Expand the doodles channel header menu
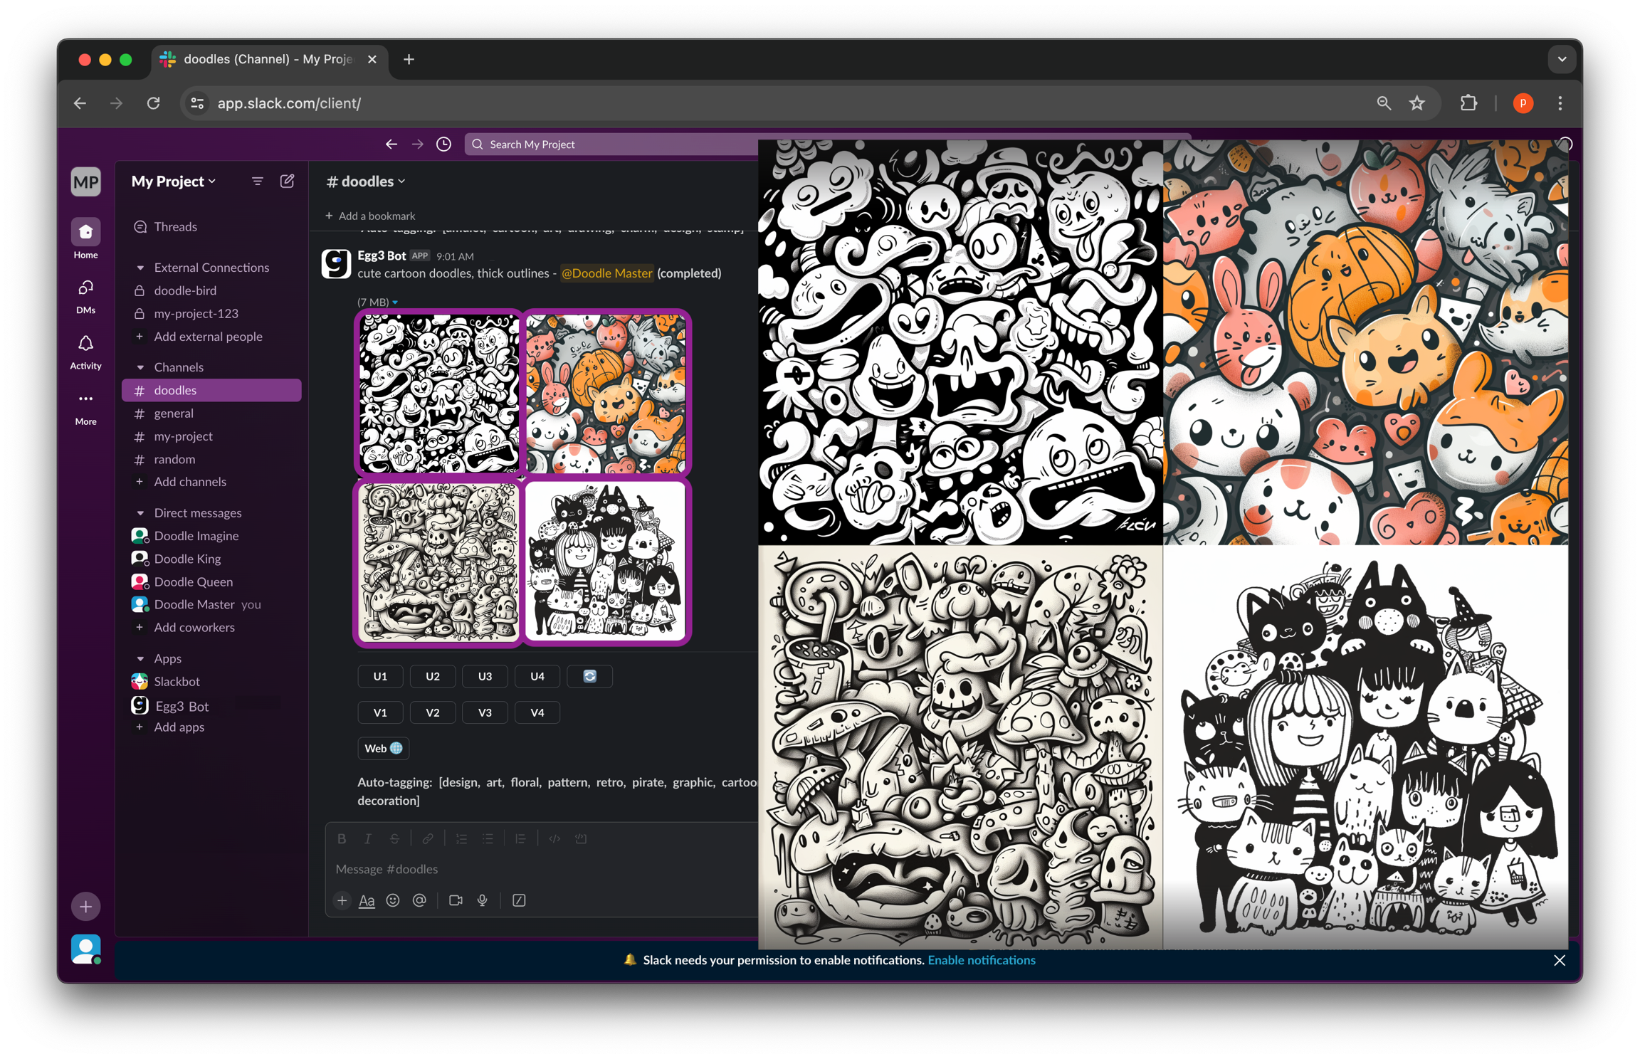Viewport: 1640px width, 1059px height. tap(366, 181)
